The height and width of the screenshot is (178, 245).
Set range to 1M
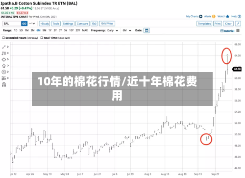tap(26, 30)
